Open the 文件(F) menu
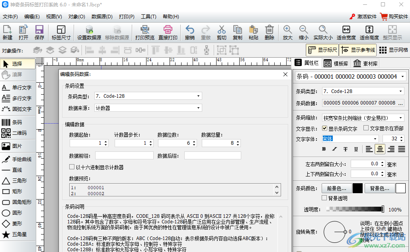Image resolution: width=410 pixels, height=252 pixels. click(10, 17)
